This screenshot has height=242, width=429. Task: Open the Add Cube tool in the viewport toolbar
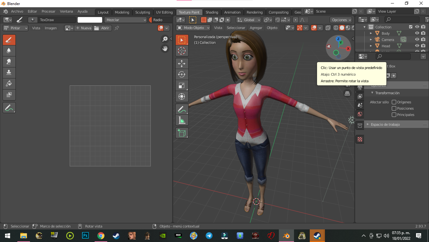pos(182,133)
